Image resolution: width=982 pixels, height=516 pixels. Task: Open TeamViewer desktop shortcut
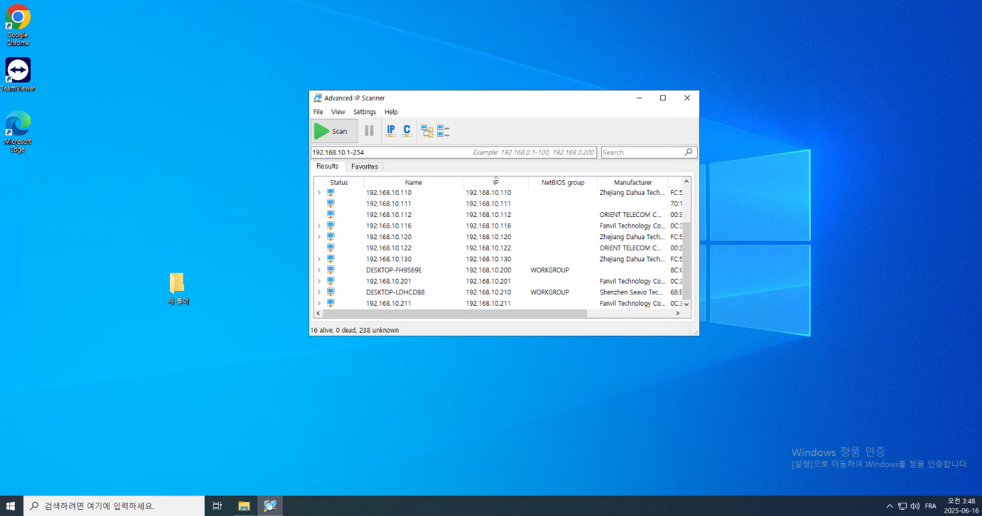coord(18,71)
